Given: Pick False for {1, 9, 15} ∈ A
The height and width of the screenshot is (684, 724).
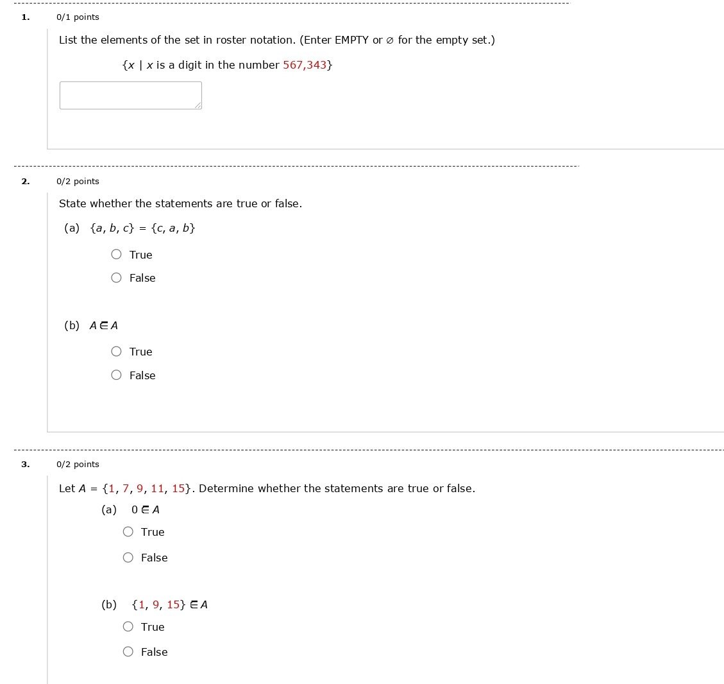Looking at the screenshot, I should click(128, 652).
